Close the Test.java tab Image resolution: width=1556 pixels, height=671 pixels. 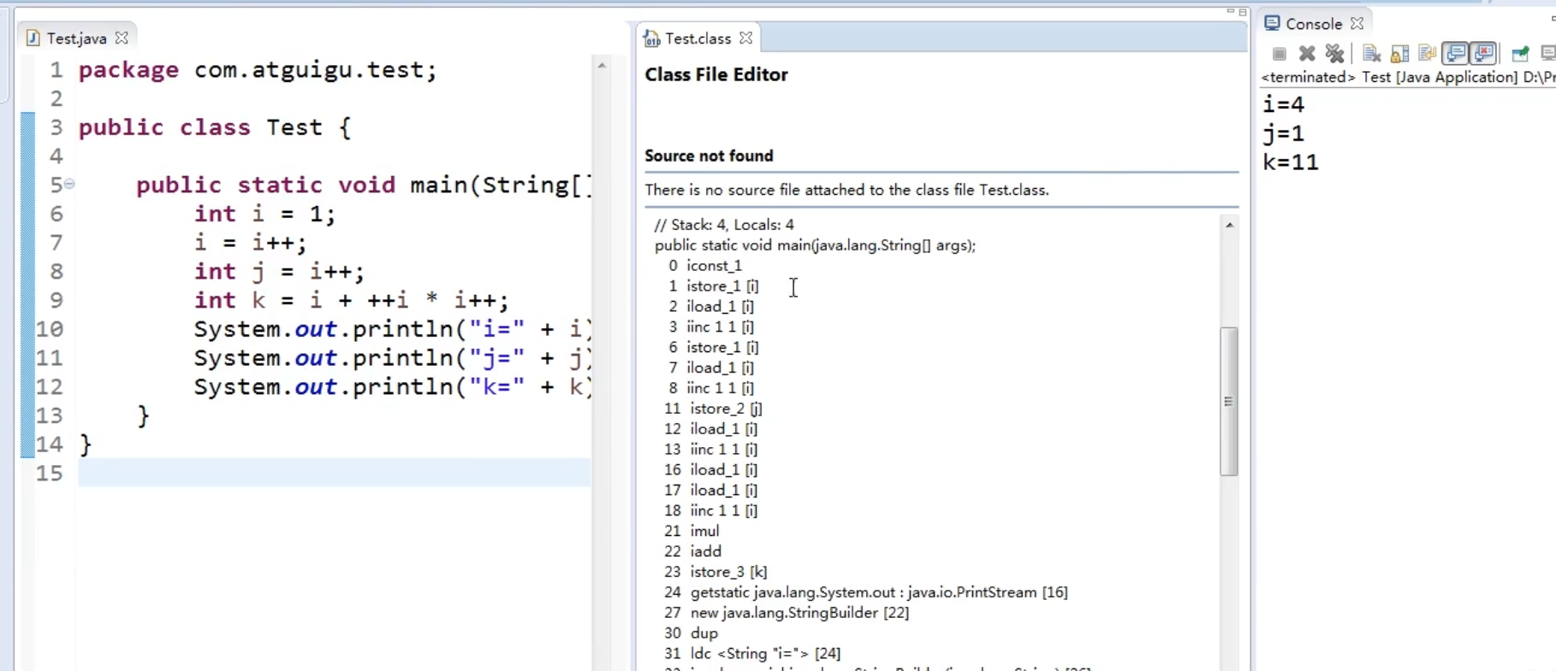pos(122,38)
